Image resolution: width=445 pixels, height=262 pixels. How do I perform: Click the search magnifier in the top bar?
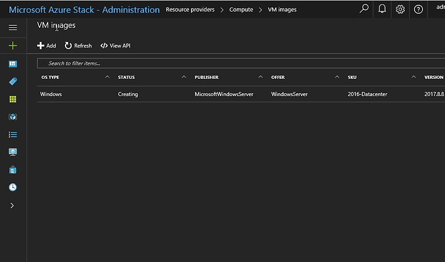point(364,9)
